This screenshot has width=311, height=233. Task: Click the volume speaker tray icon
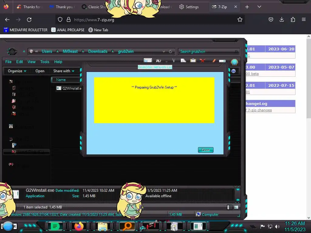coord(277,226)
